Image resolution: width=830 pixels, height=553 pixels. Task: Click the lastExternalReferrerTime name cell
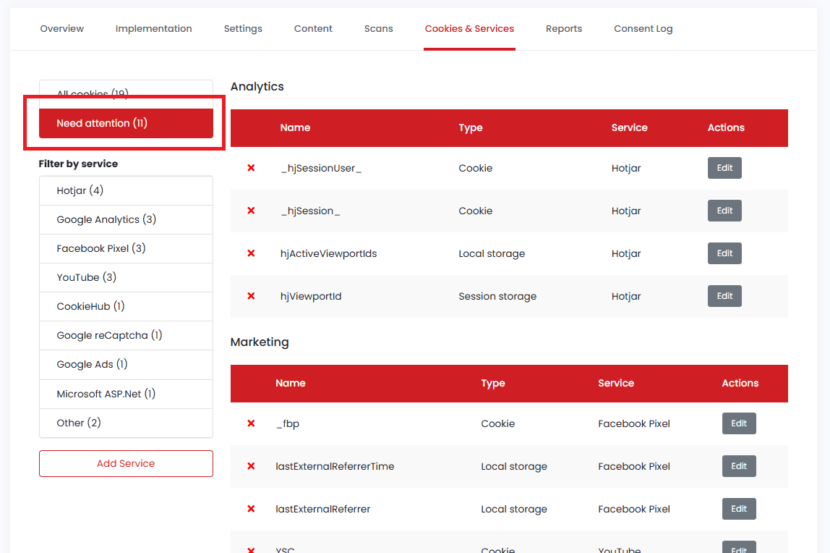click(x=335, y=466)
